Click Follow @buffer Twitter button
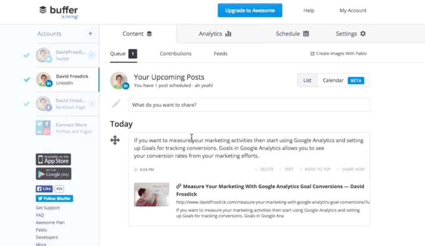The image size is (425, 246). point(54,199)
